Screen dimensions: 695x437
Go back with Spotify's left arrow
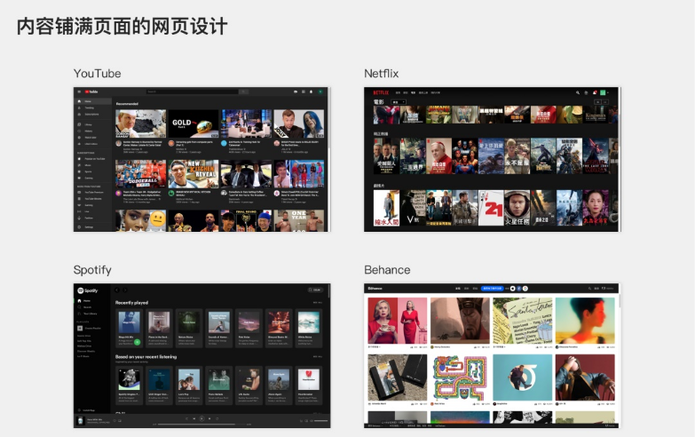point(117,290)
